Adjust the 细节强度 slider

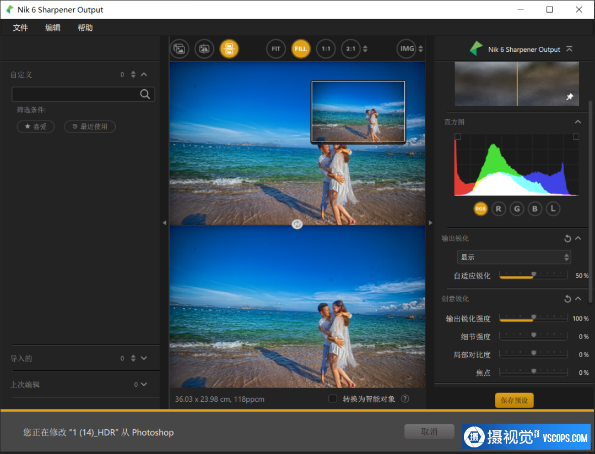click(533, 337)
